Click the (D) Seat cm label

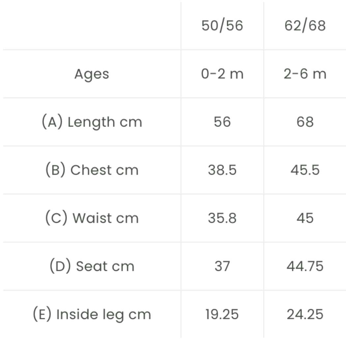(x=92, y=266)
